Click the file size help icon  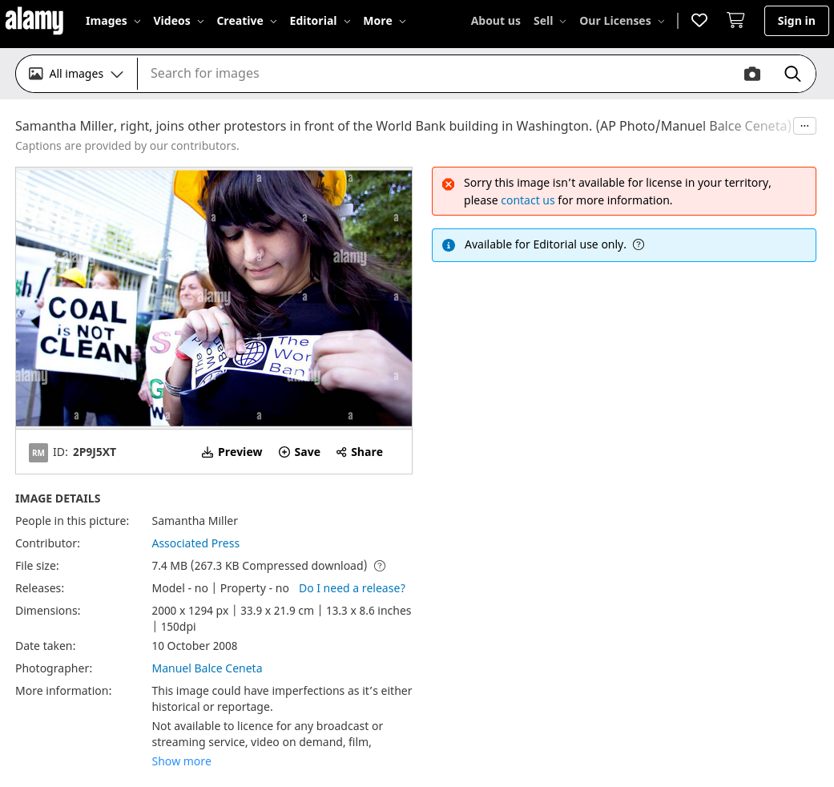point(380,566)
